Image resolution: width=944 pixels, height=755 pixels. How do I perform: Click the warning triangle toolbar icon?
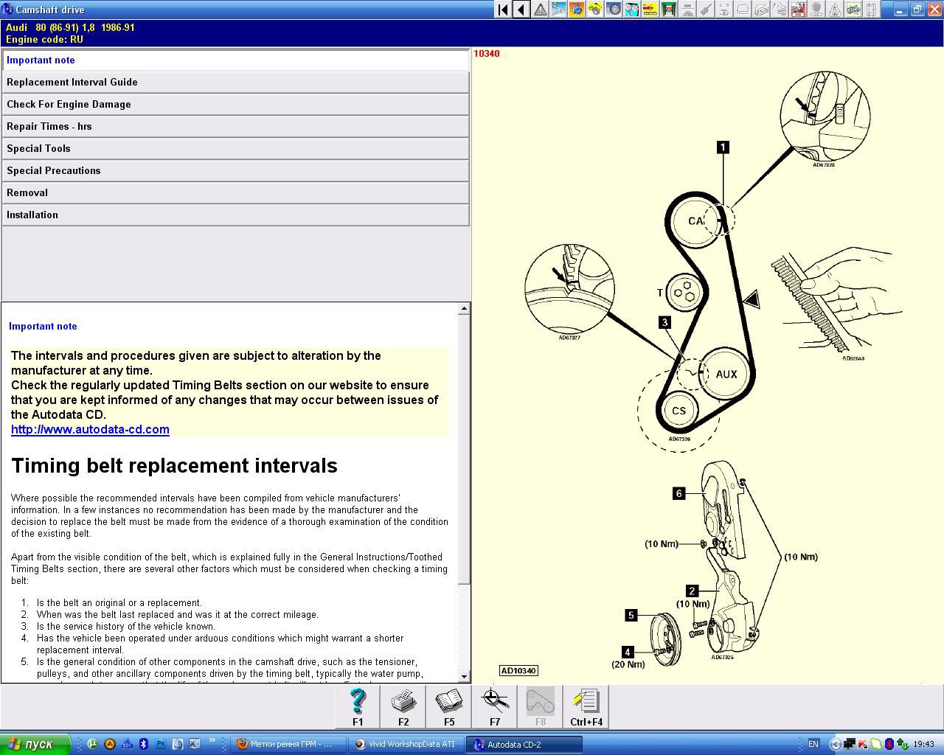point(540,10)
